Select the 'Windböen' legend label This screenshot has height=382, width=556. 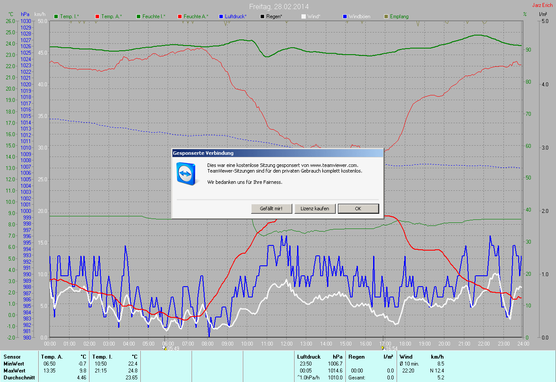(360, 16)
